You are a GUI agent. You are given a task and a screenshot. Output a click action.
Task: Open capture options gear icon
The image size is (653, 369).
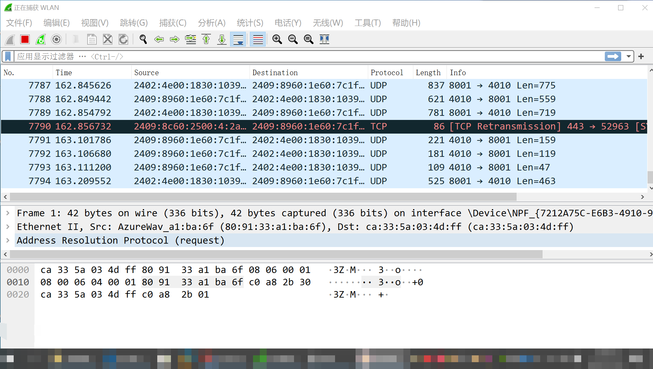[x=56, y=40]
